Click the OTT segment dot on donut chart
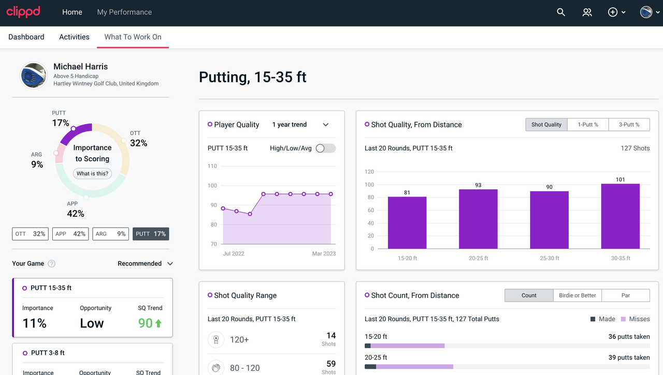 123,140
